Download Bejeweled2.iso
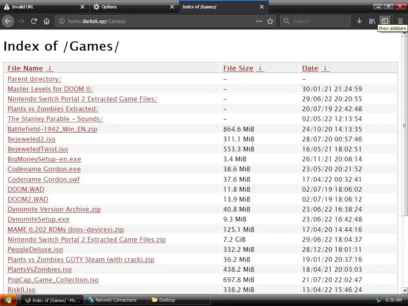This screenshot has height=306, width=408. (x=31, y=139)
